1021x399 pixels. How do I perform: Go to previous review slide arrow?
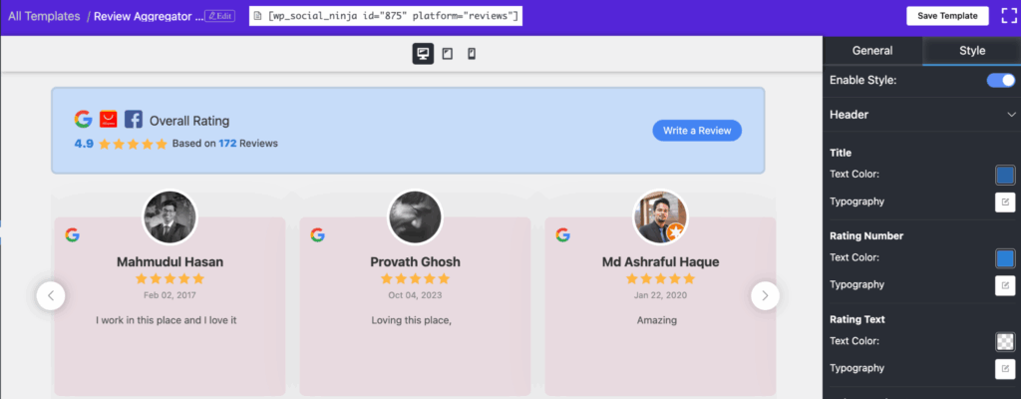click(x=51, y=295)
